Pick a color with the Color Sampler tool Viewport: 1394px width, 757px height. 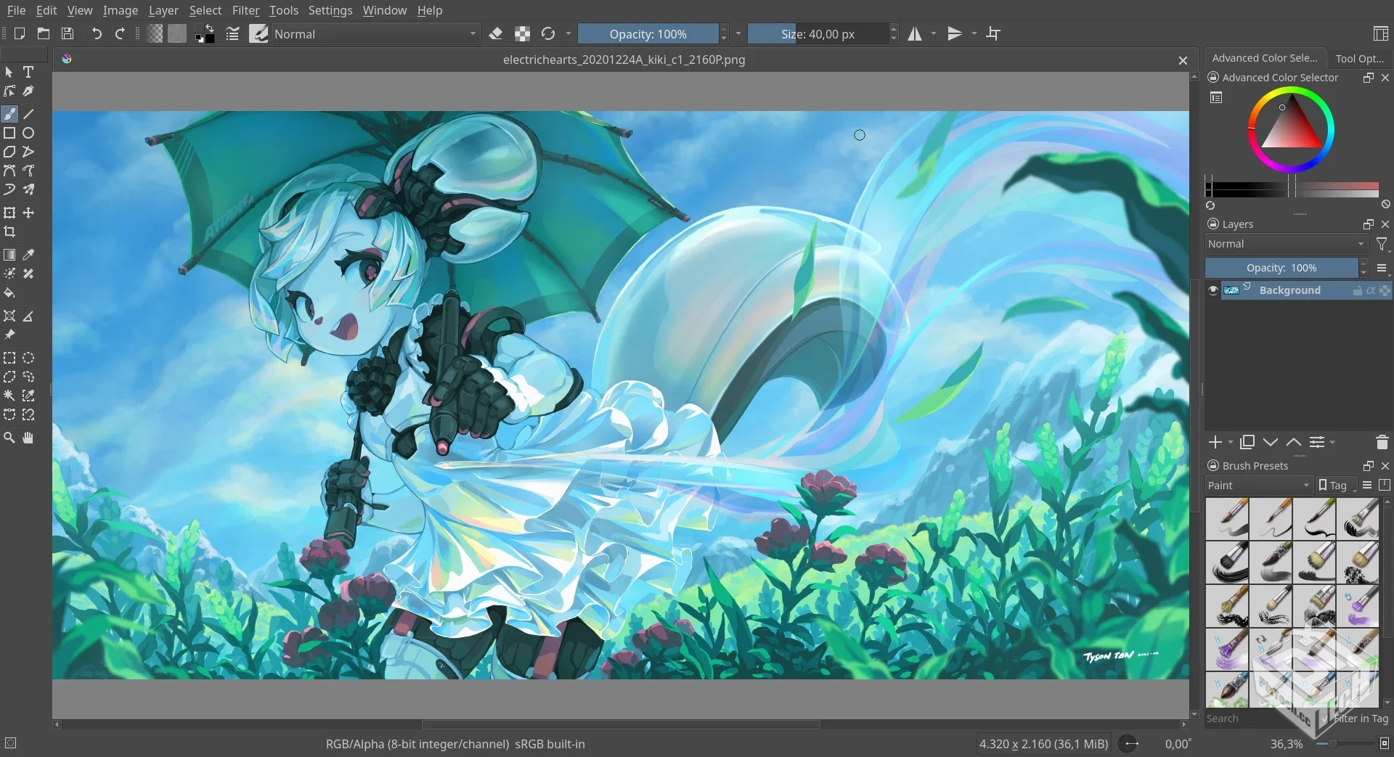(28, 255)
